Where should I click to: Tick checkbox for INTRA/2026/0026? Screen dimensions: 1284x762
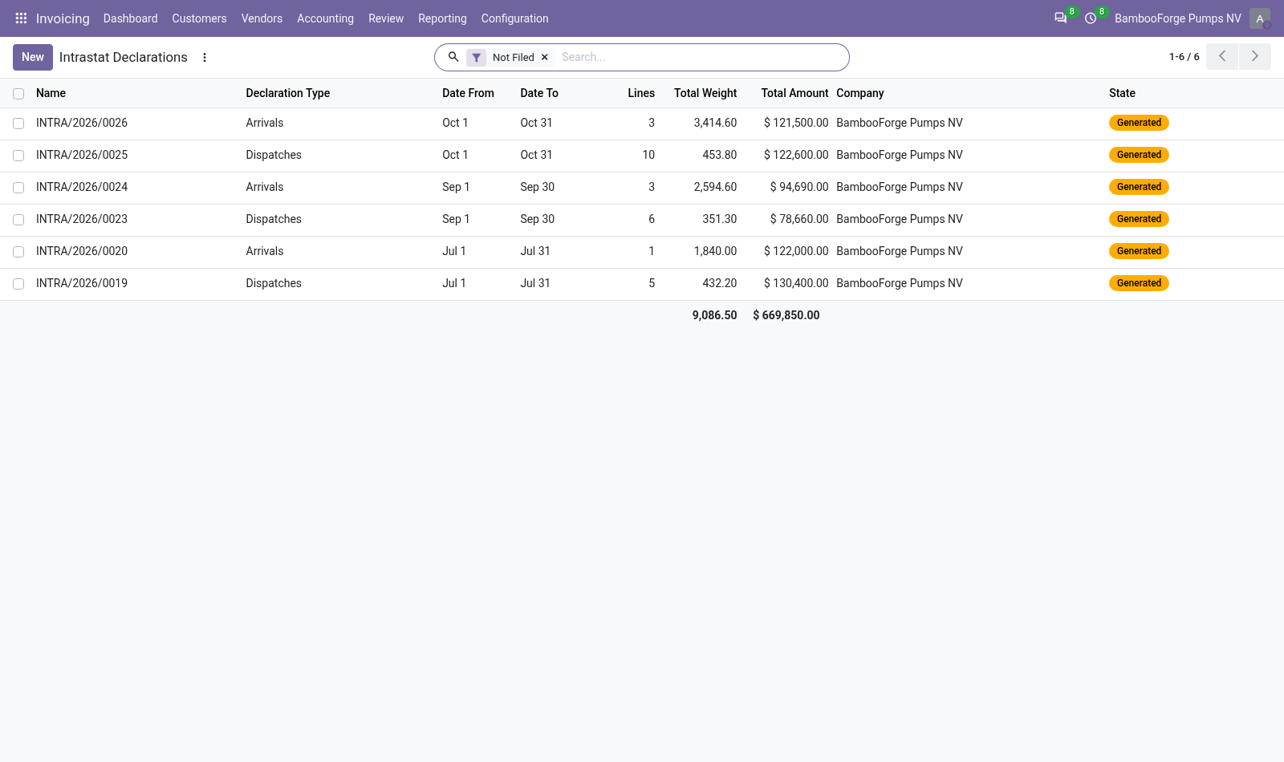[x=18, y=124]
